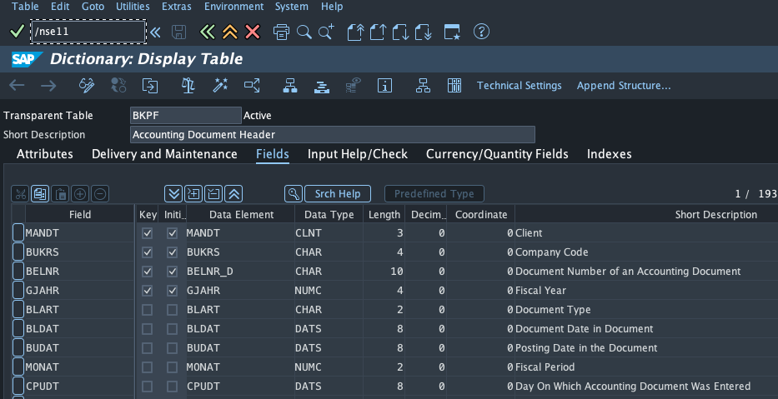Viewport: 778px width, 399px height.
Task: Click the navigation stack window icon
Action: point(322,87)
